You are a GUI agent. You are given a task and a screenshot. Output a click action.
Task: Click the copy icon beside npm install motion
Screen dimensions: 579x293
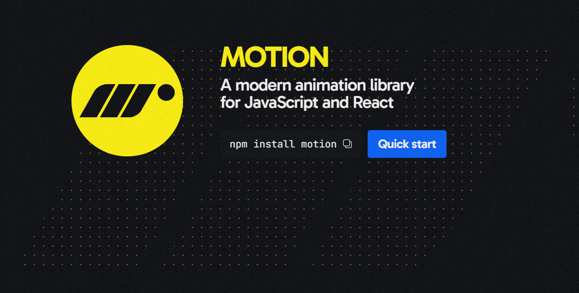(347, 144)
